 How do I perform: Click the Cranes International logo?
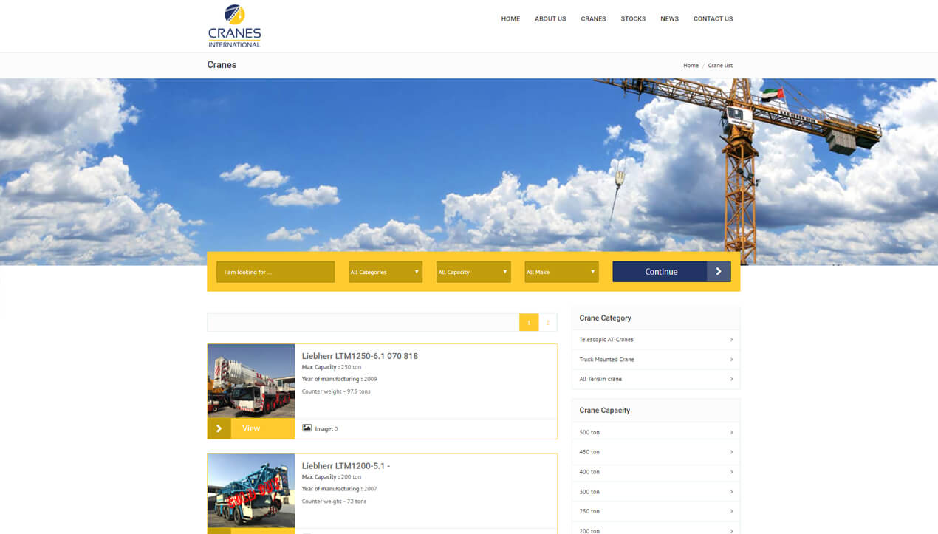pos(234,26)
